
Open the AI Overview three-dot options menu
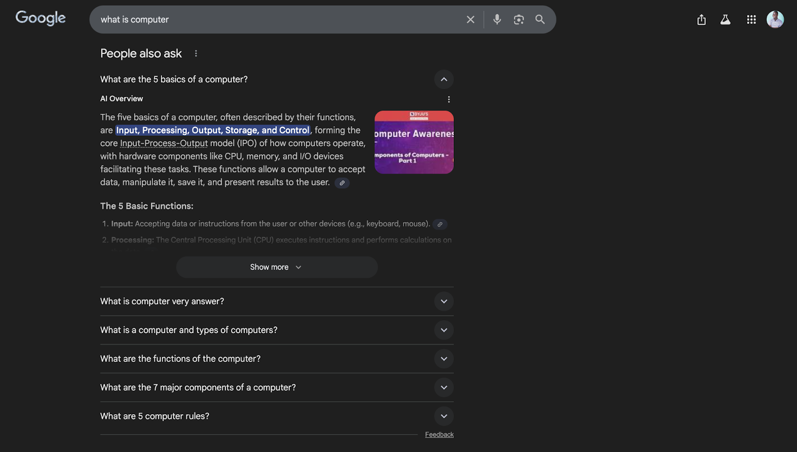(x=448, y=99)
